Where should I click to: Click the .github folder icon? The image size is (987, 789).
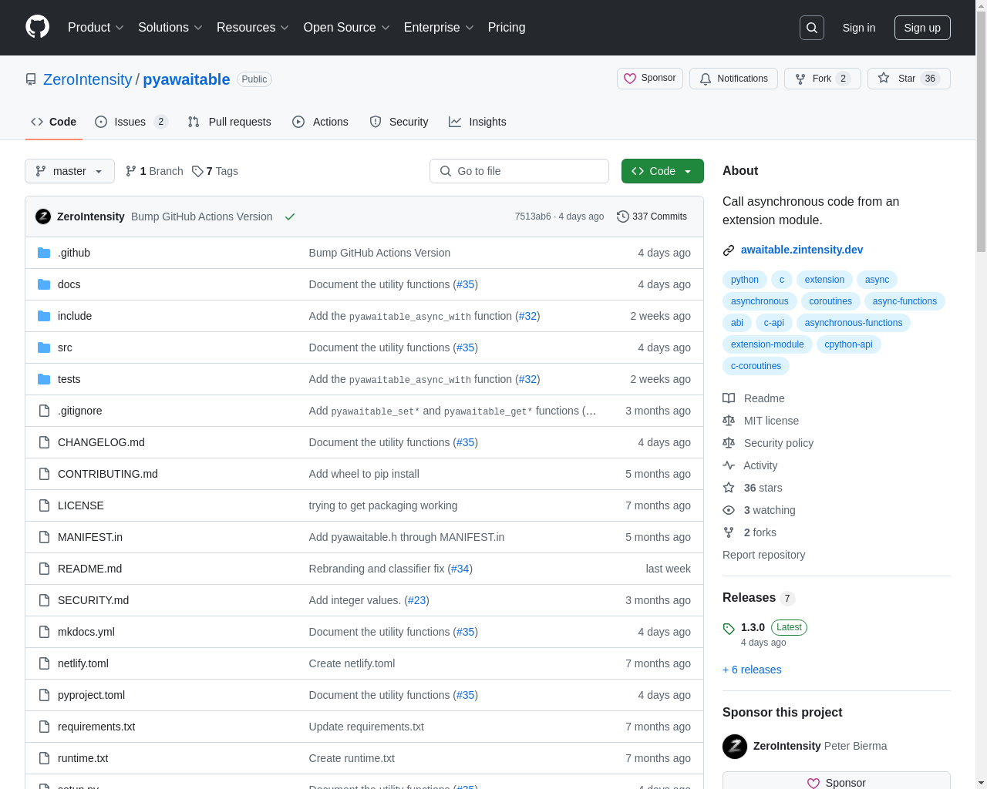click(44, 253)
